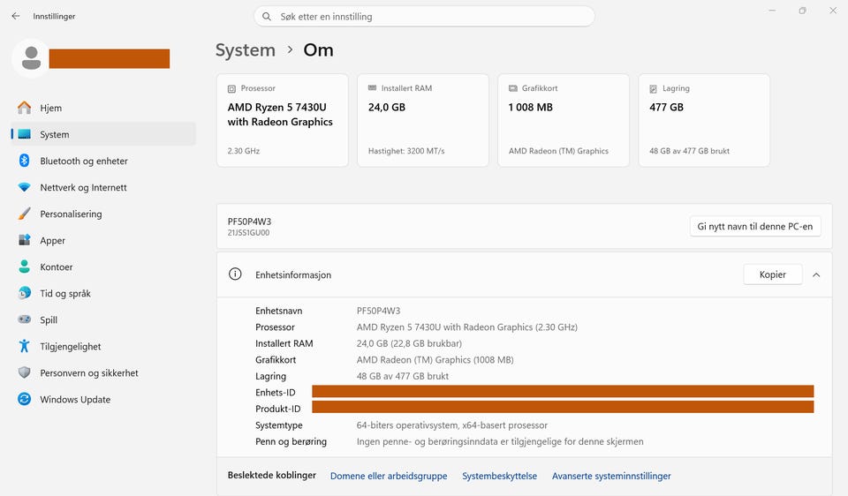Click the Hjem house icon

[x=25, y=108]
